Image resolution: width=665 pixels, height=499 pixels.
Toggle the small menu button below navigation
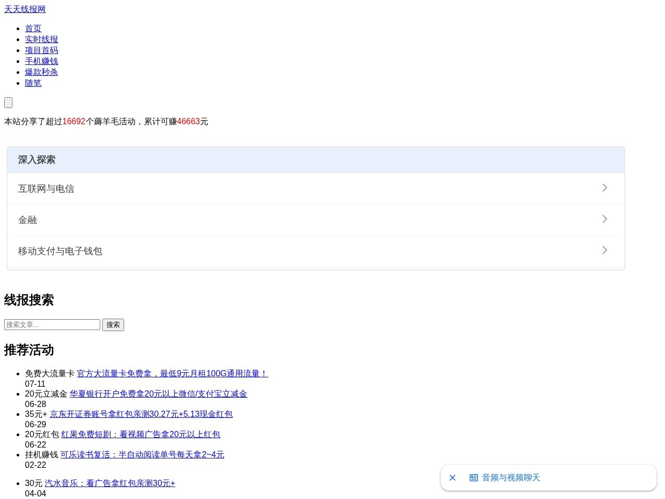(8, 103)
